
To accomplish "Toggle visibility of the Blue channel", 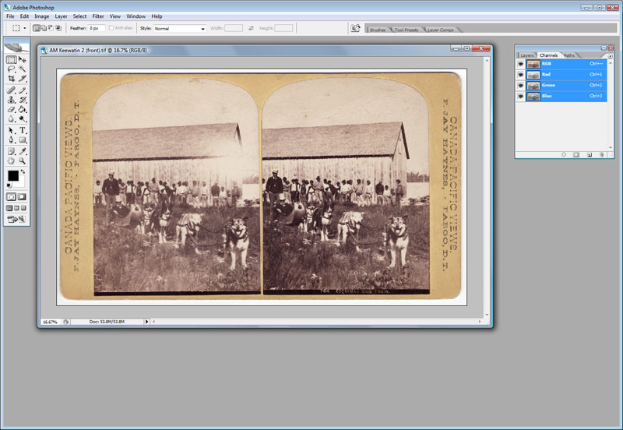I will (x=520, y=96).
